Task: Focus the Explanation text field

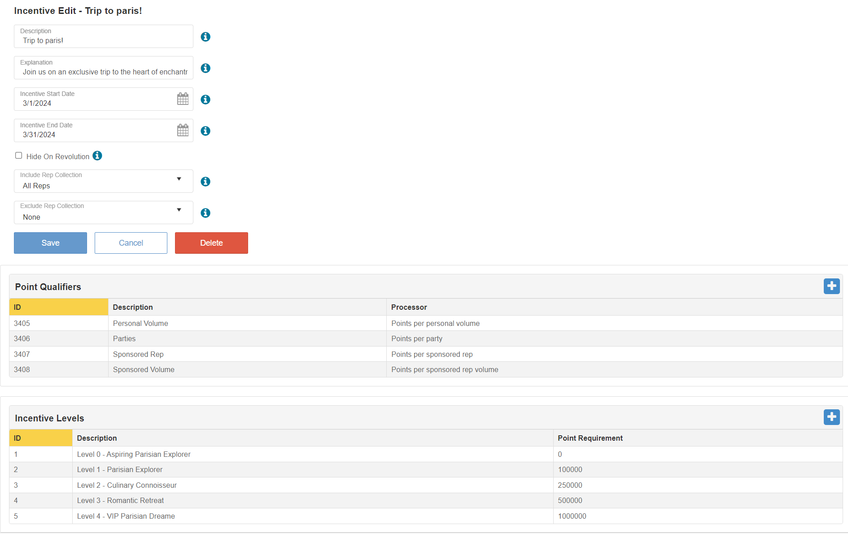Action: (105, 72)
